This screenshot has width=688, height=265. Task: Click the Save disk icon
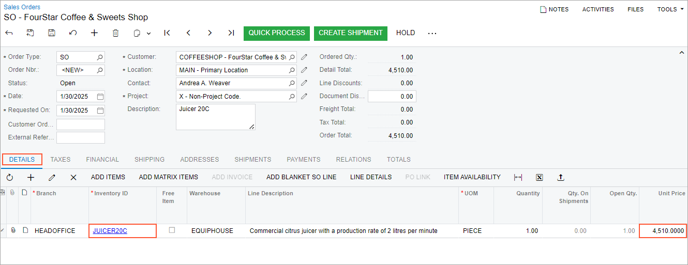(x=52, y=33)
